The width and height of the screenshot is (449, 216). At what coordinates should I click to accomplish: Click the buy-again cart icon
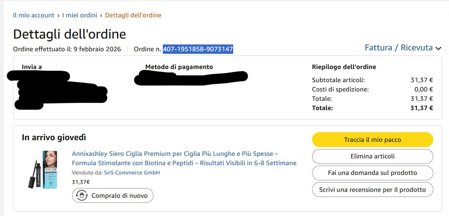click(x=81, y=196)
